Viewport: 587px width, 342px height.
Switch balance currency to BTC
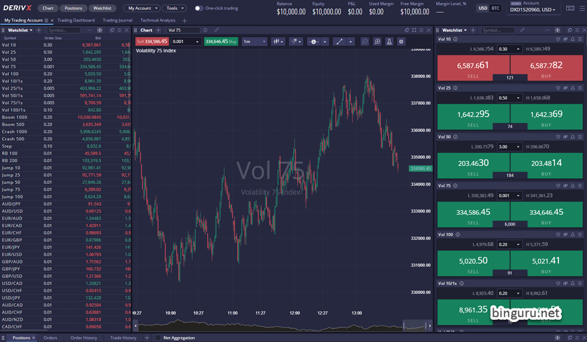(x=495, y=8)
